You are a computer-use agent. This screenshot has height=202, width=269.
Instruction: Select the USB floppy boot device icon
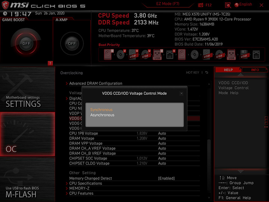244,55
